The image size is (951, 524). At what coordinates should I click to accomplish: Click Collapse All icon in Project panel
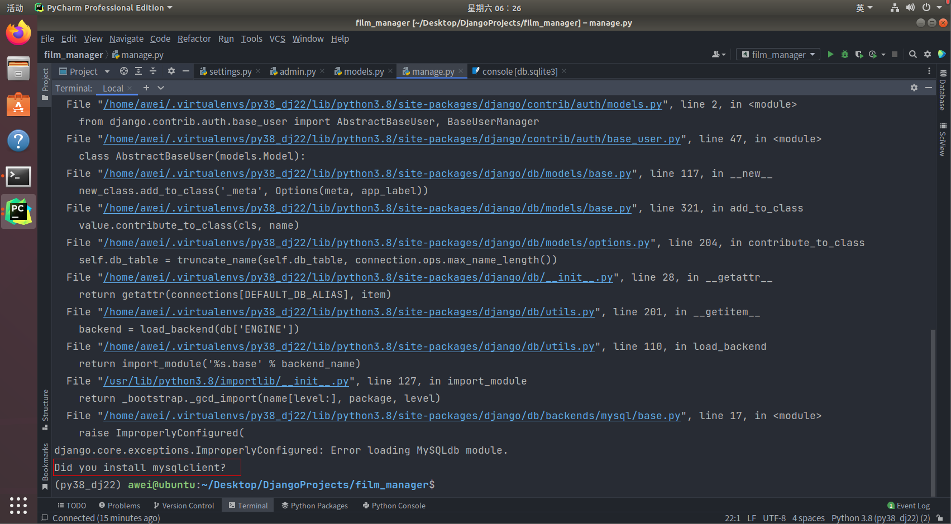click(153, 71)
